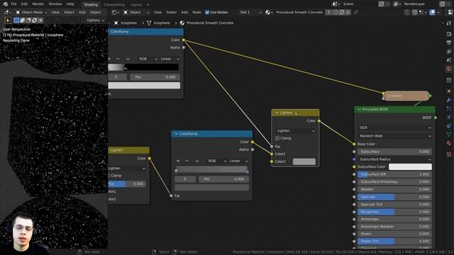Open Render properties tab icon
Viewport: 454px width, 255px height.
click(x=449, y=34)
